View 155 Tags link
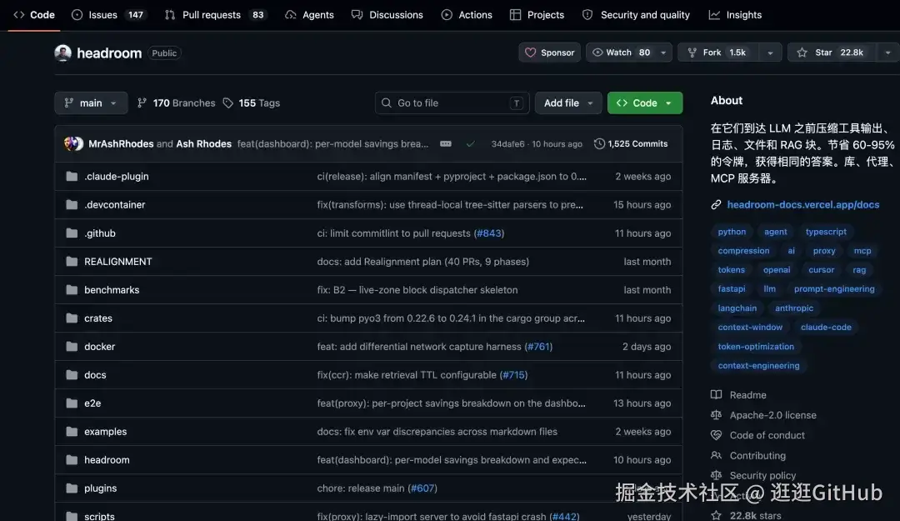 click(252, 103)
